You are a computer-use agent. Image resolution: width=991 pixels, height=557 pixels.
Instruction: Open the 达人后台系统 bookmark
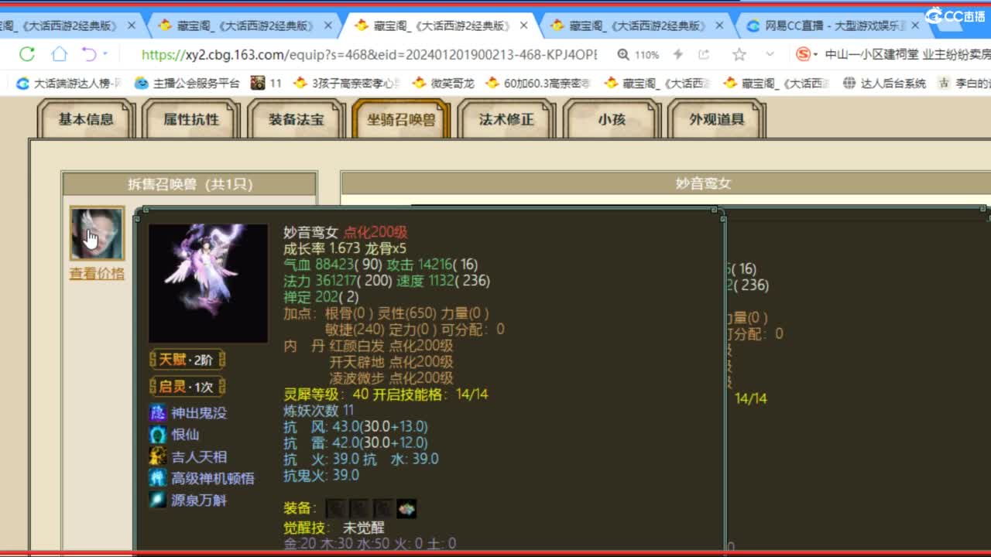(884, 84)
